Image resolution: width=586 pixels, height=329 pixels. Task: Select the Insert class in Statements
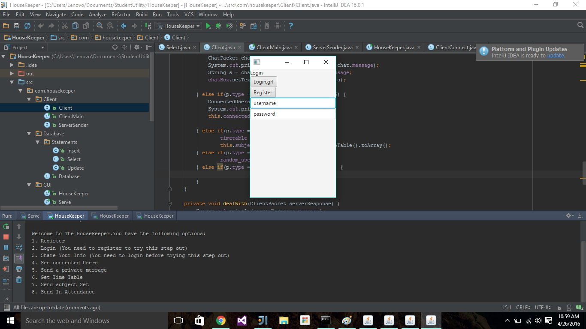[73, 151]
